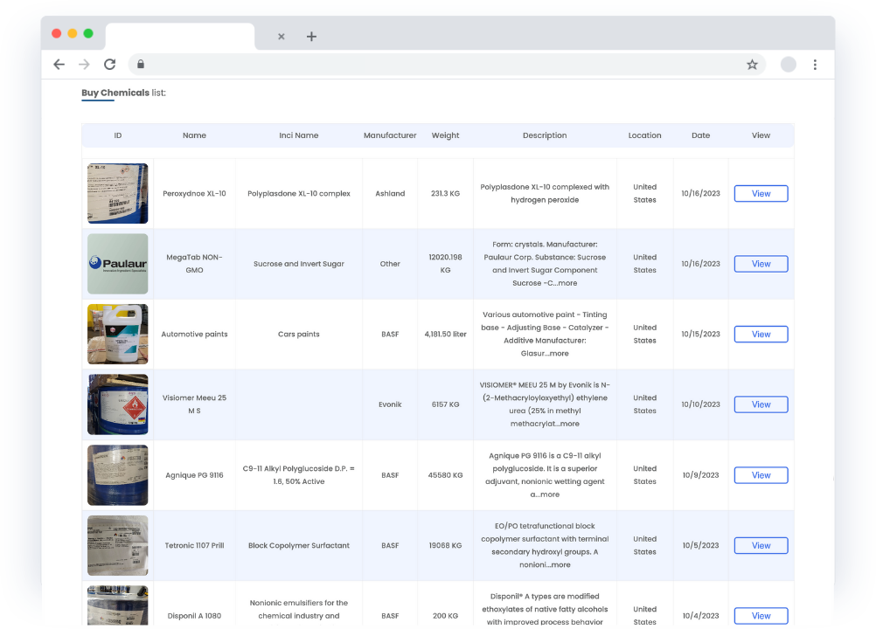The width and height of the screenshot is (876, 629).
Task: Go back with the browser back arrow
Action: 59,64
